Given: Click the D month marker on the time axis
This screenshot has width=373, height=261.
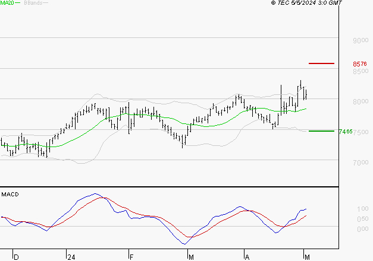Looking at the screenshot, I should (16, 257).
